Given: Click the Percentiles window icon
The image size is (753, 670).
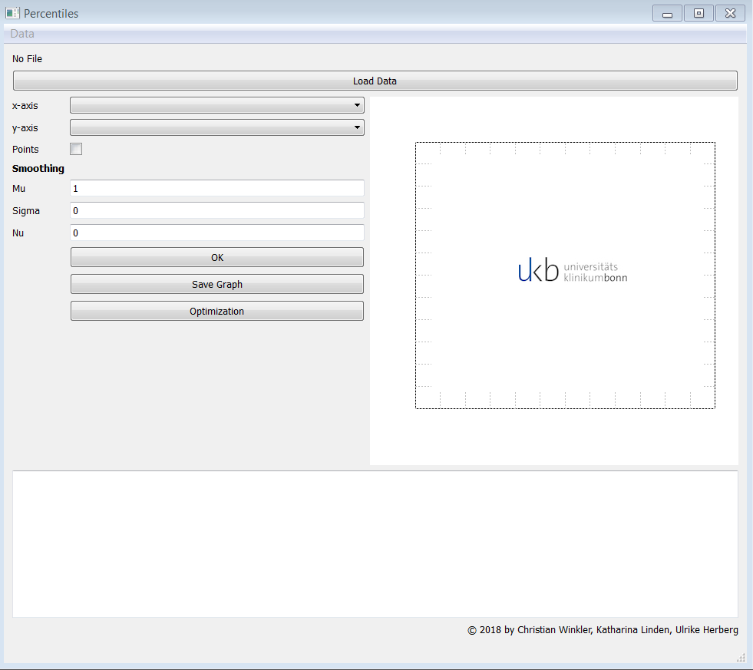Looking at the screenshot, I should pyautogui.click(x=12, y=13).
